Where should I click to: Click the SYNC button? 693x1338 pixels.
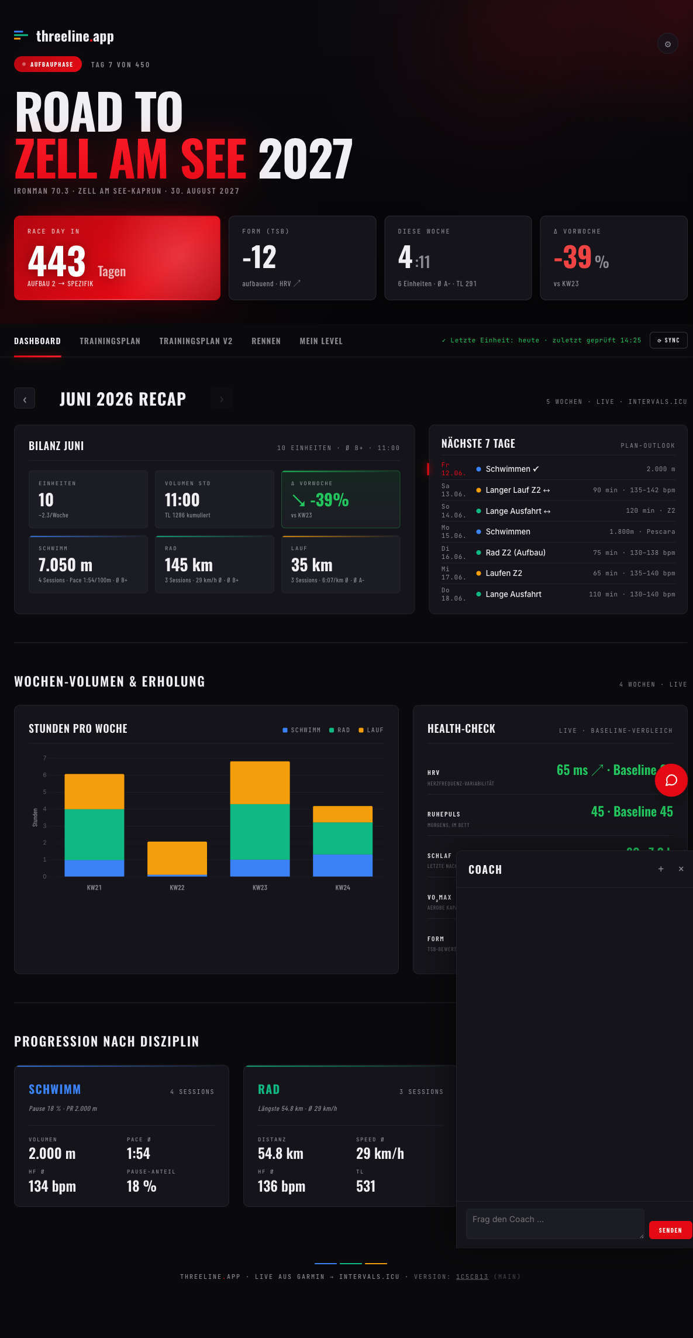[668, 340]
